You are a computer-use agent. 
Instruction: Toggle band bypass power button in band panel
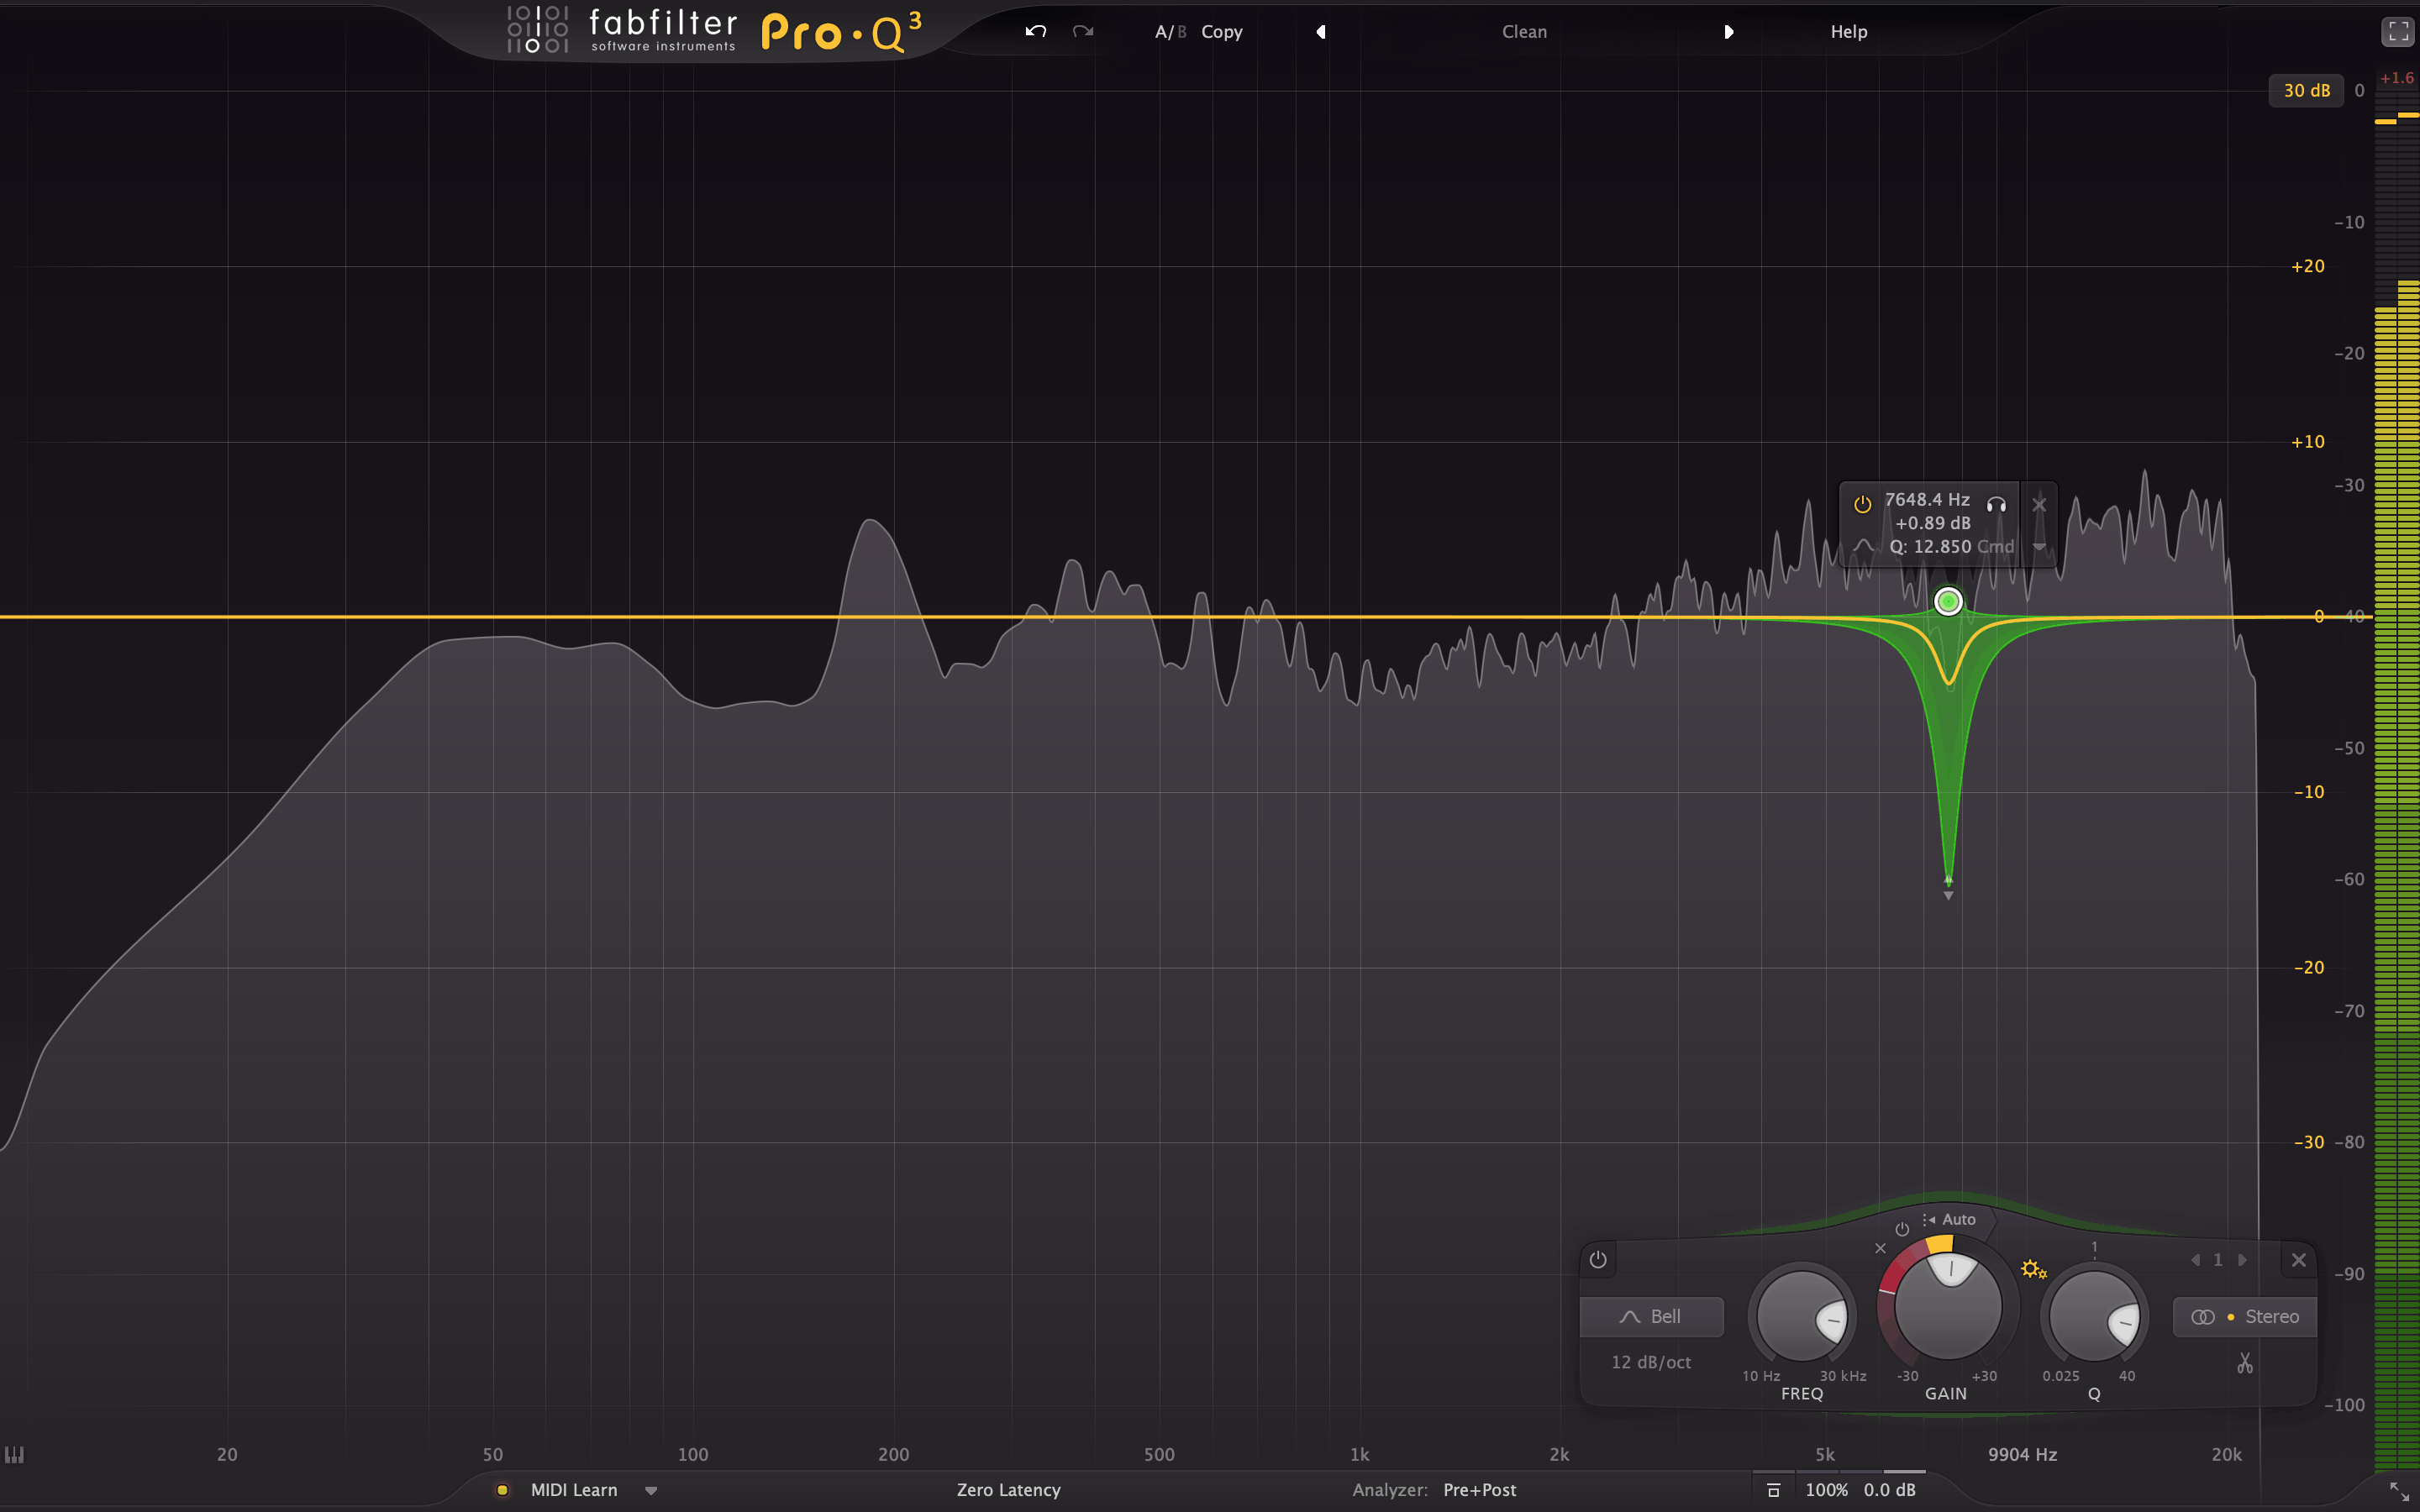1598,1260
